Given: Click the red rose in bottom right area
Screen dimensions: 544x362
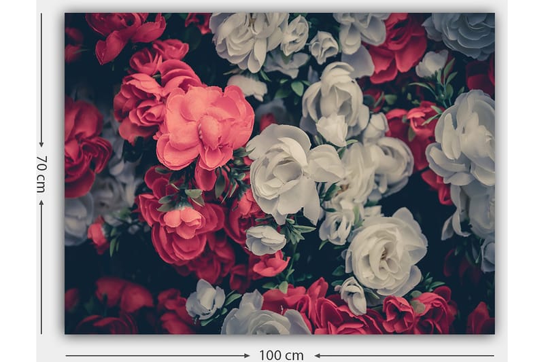Looking at the screenshot, I should [435, 312].
